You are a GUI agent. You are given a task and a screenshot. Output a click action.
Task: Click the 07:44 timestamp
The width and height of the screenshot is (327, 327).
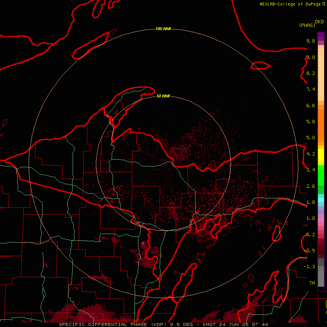coord(260,324)
